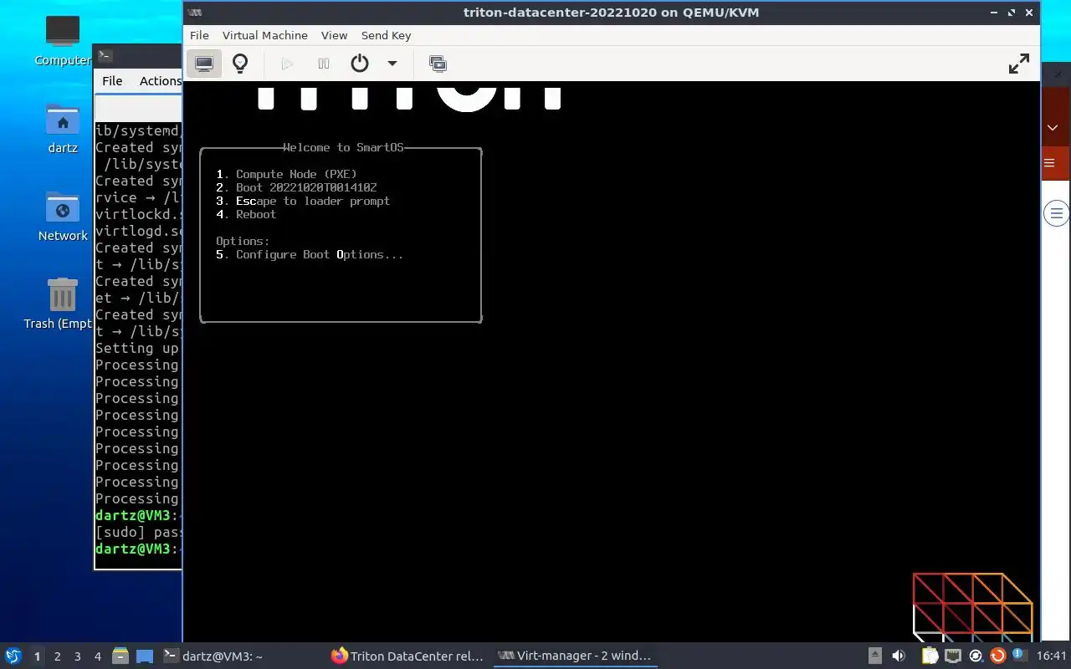This screenshot has height=669, width=1071.
Task: Click Escape to loader prompt line
Action: coord(303,201)
